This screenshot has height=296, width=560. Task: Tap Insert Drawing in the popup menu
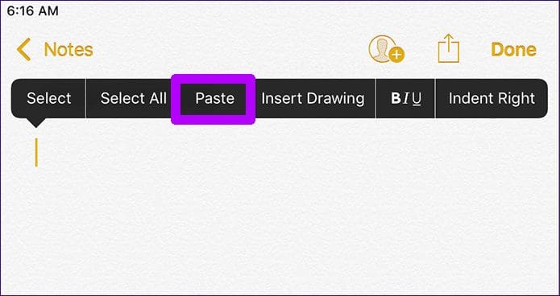(313, 98)
